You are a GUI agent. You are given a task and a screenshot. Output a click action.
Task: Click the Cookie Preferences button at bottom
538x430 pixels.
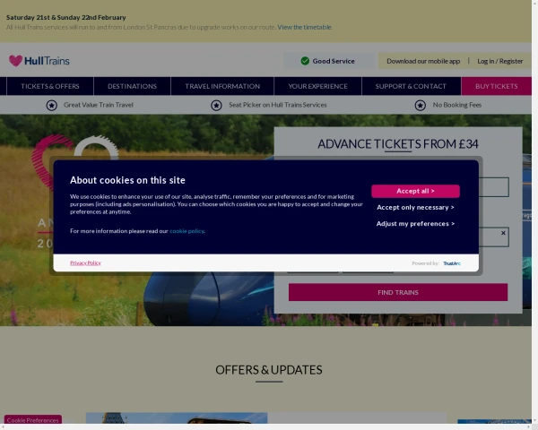point(33,420)
